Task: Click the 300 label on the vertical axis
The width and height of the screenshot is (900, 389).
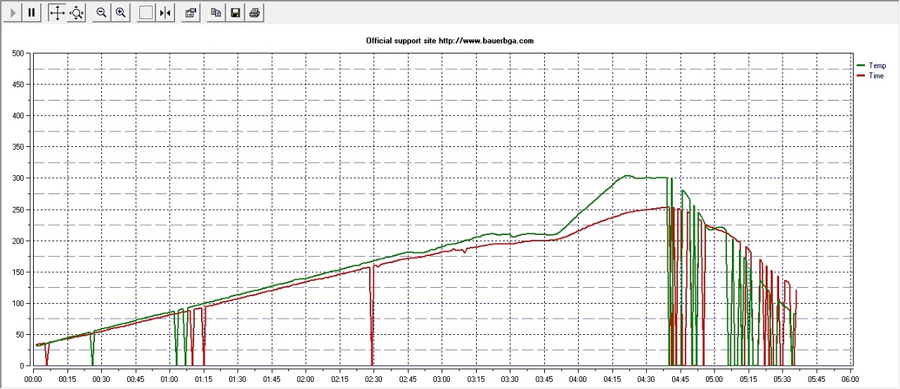Action: click(x=17, y=179)
